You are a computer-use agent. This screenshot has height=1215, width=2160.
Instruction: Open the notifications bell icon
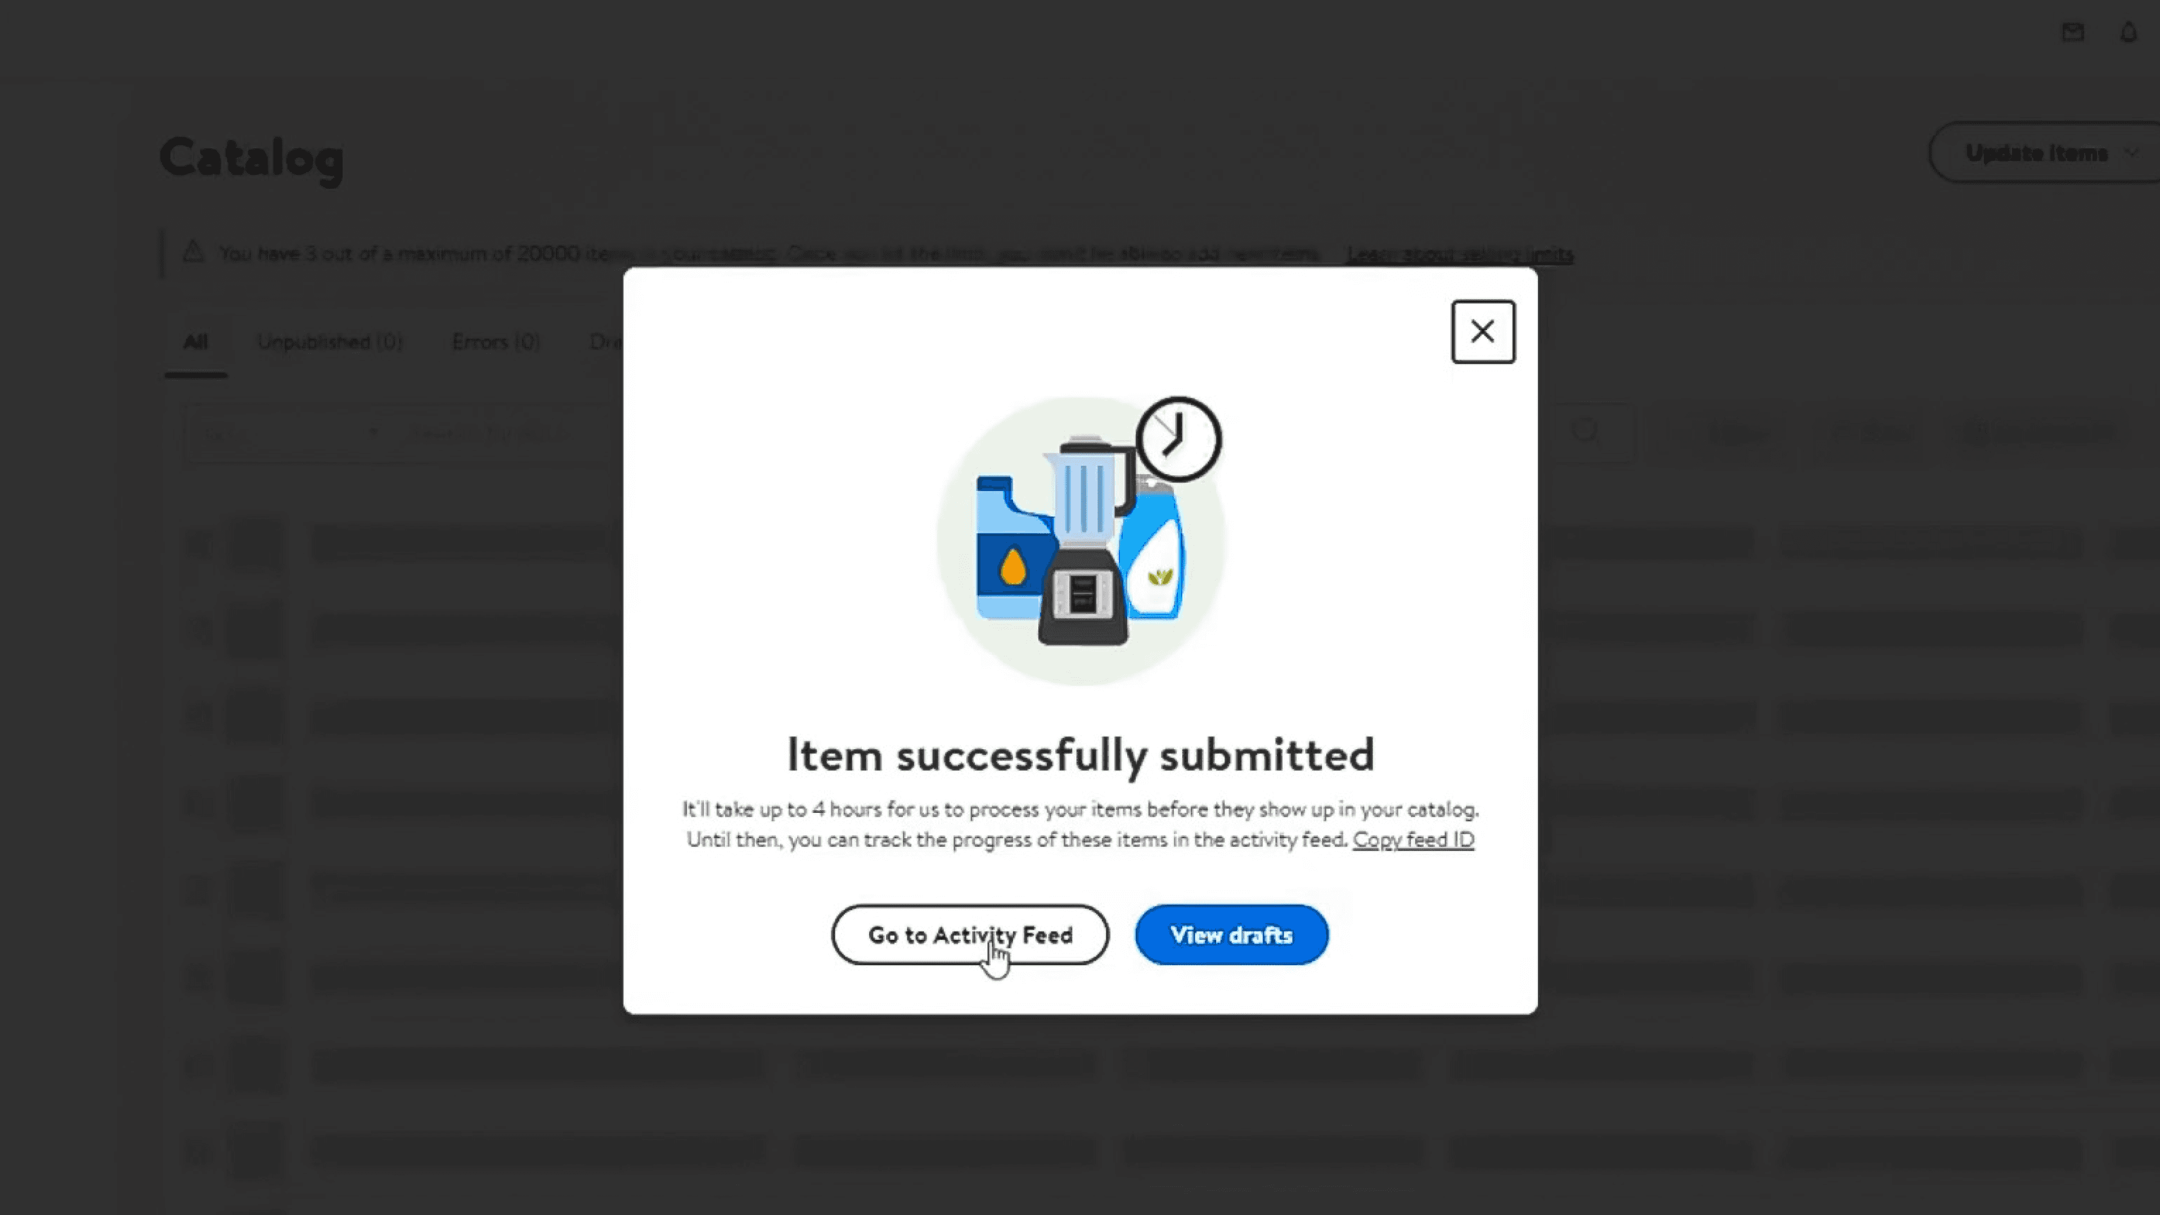pyautogui.click(x=2129, y=33)
